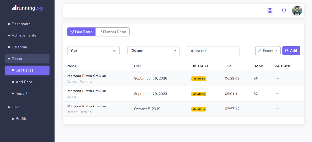312x142 pixels.
Task: Expand the Year filter dropdown
Action: point(93,51)
